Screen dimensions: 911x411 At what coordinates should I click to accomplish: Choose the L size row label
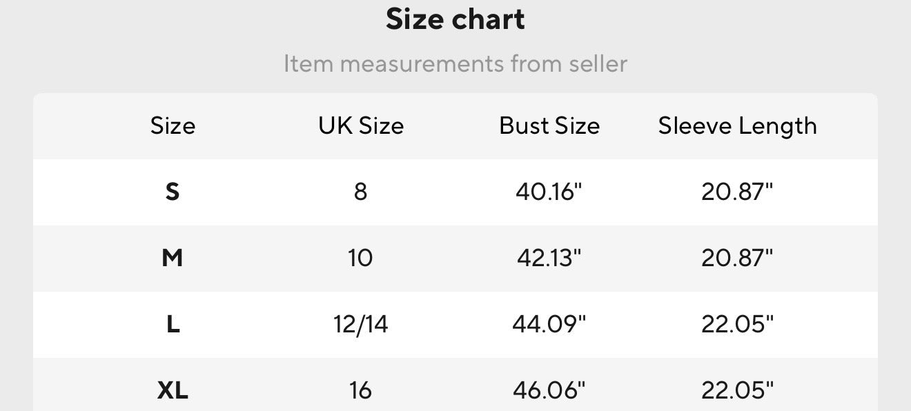pyautogui.click(x=173, y=324)
